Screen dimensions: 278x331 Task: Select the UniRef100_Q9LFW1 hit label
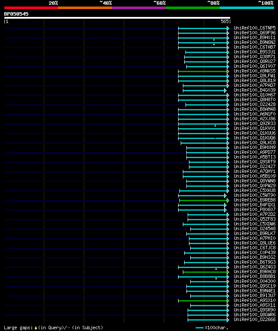pyautogui.click(x=255, y=76)
